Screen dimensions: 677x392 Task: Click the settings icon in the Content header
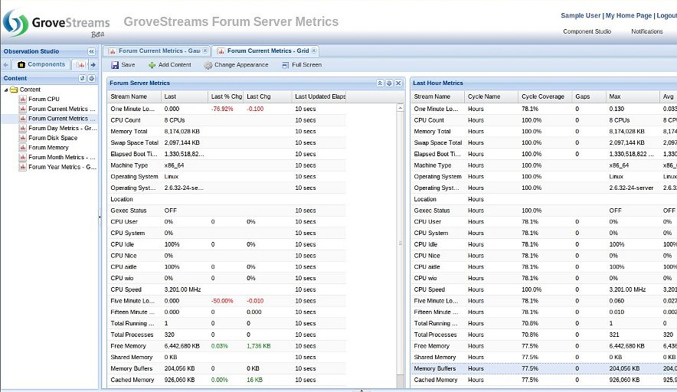91,78
